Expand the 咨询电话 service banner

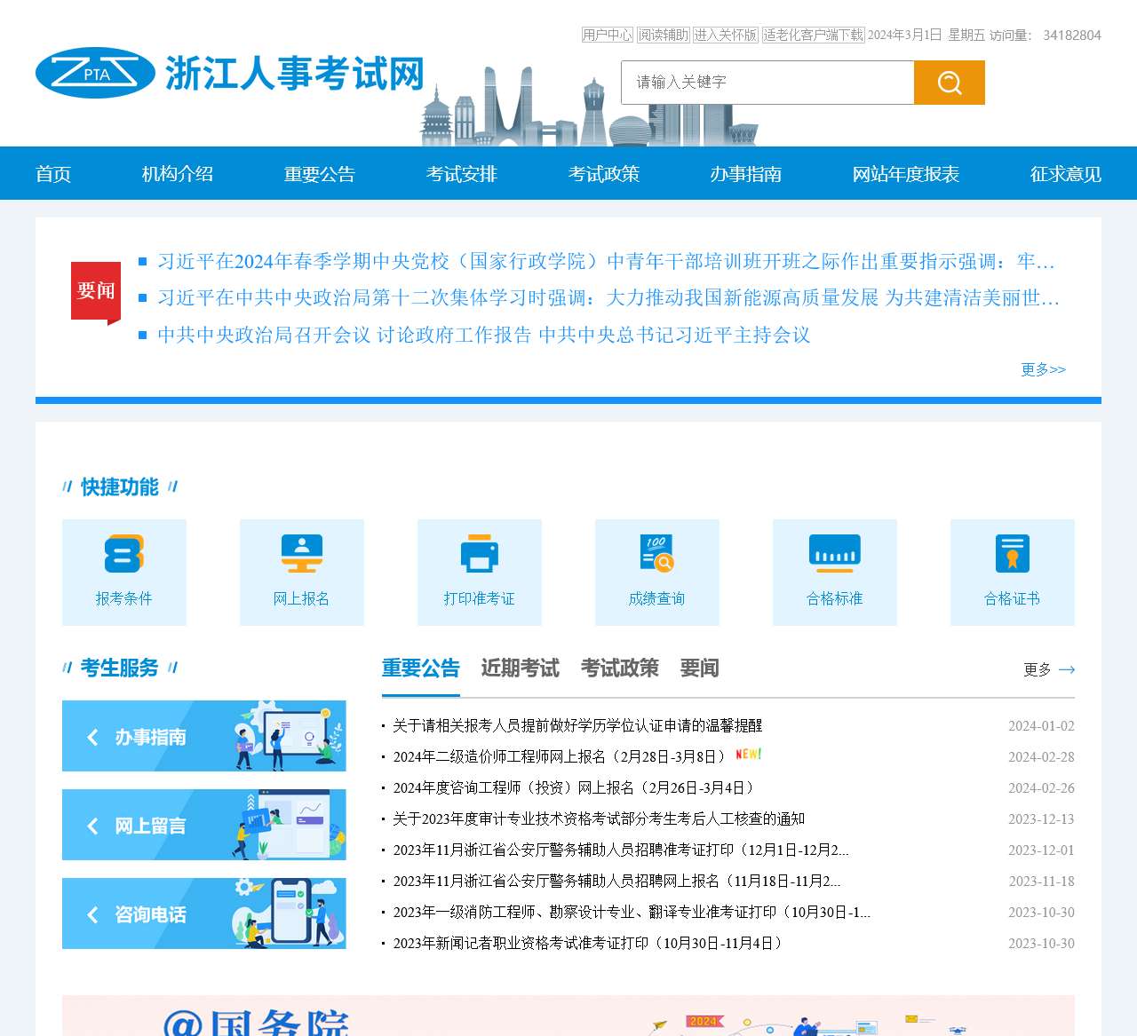point(203,913)
